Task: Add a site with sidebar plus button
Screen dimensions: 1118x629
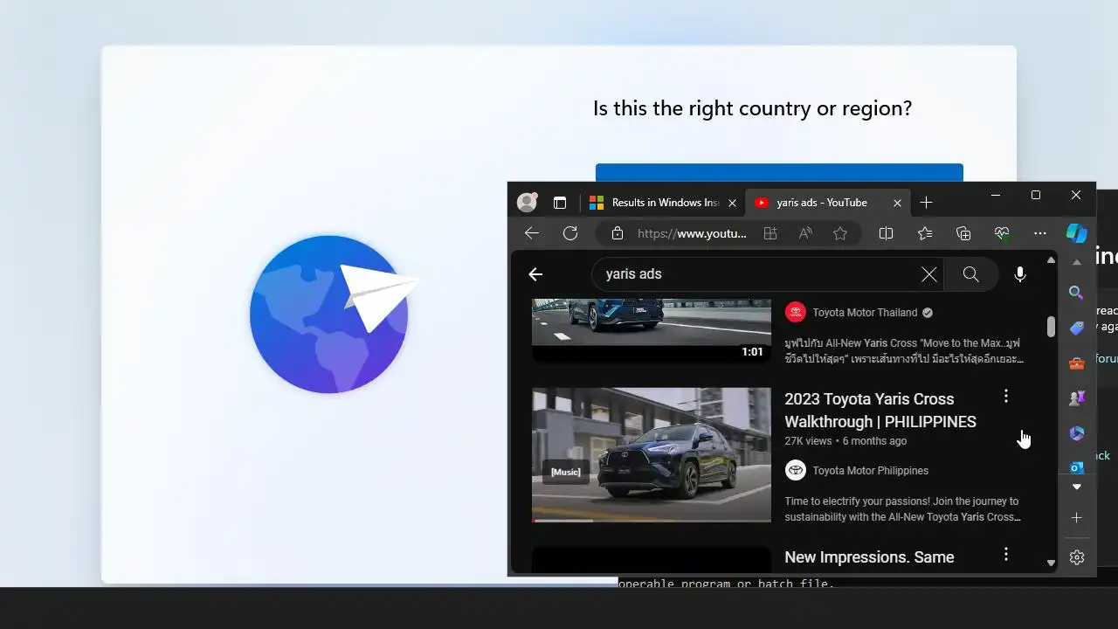Action: [1077, 518]
